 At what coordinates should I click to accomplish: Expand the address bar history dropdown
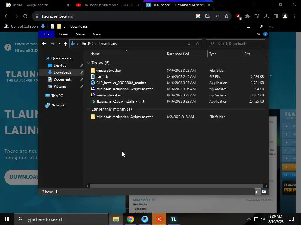click(x=189, y=44)
